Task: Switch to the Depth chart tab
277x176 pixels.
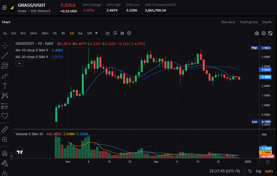Action: coord(267,22)
